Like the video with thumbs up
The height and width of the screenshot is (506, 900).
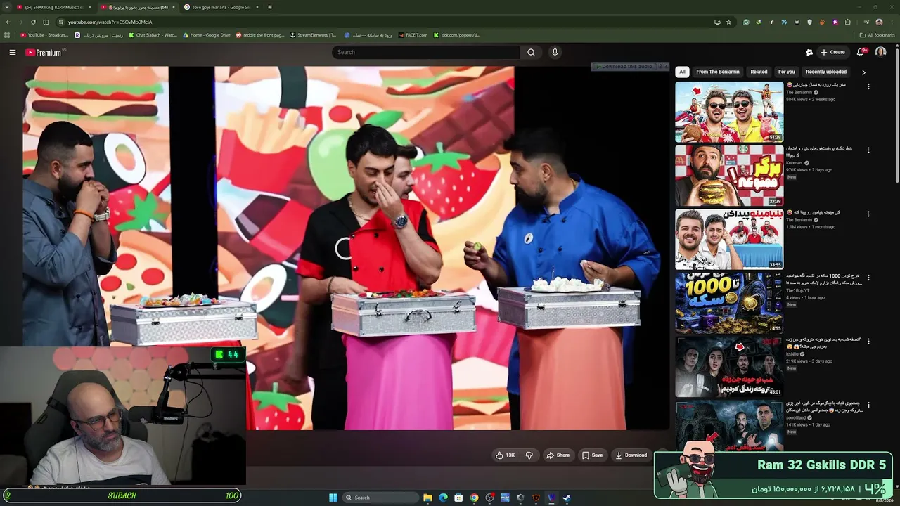pos(505,455)
